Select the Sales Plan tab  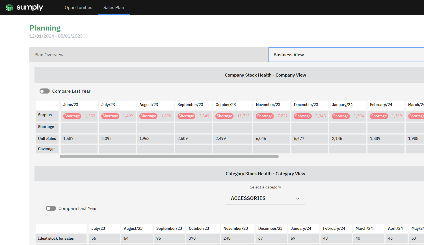pos(114,8)
